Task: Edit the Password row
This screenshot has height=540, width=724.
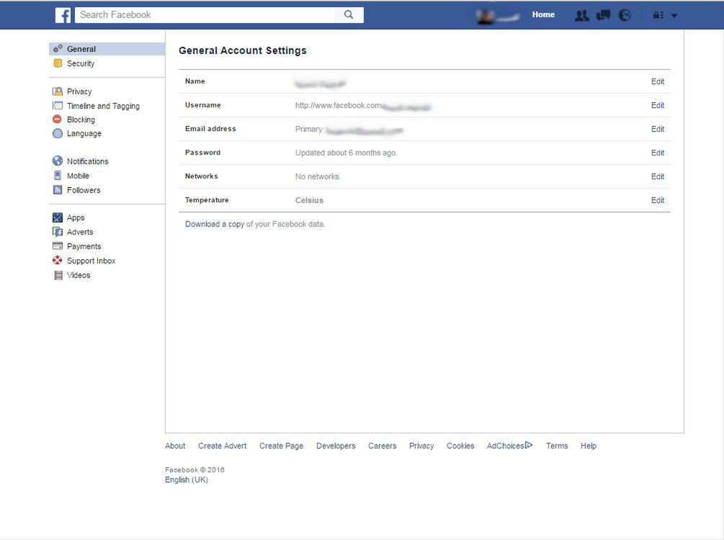Action: [x=658, y=153]
